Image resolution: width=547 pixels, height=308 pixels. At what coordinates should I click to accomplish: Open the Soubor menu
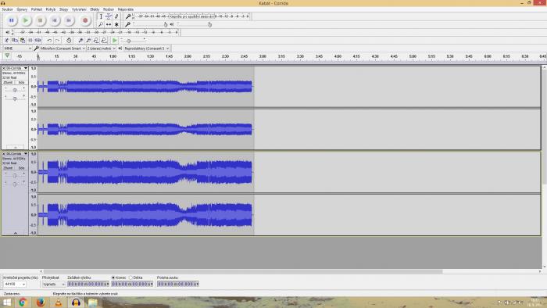coord(7,9)
